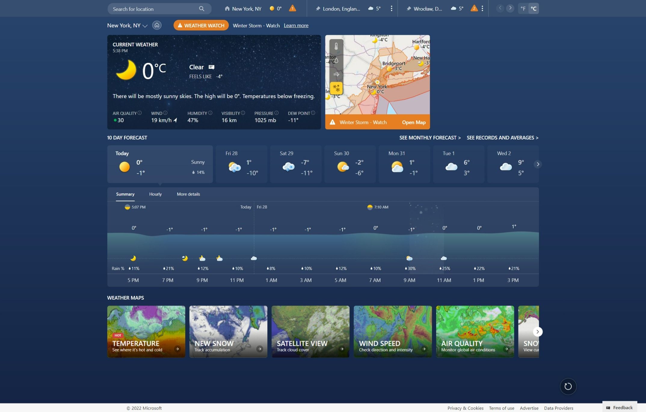Toggle temperature unit to Fahrenheit
The height and width of the screenshot is (412, 646).
[x=523, y=8]
